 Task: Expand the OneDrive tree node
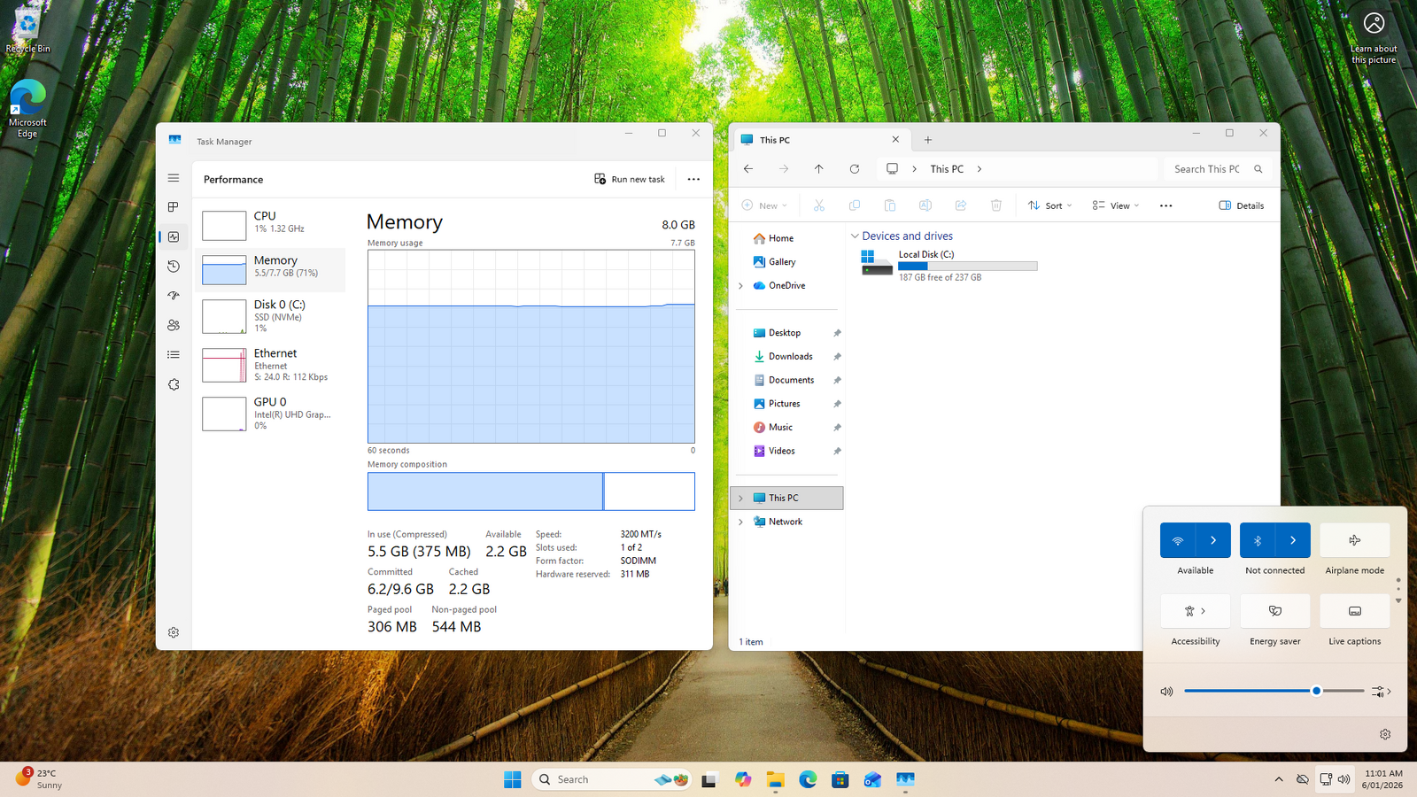pos(741,286)
